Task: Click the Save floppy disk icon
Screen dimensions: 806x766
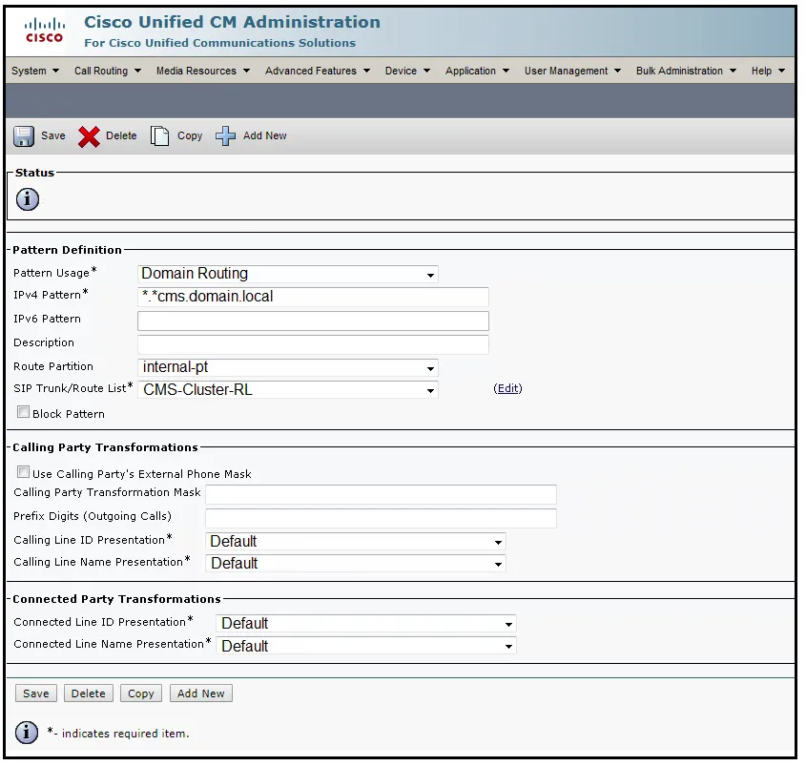Action: pos(24,136)
